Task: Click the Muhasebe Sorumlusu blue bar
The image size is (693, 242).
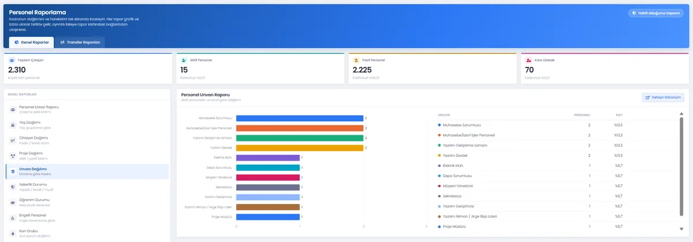Action: pos(300,118)
